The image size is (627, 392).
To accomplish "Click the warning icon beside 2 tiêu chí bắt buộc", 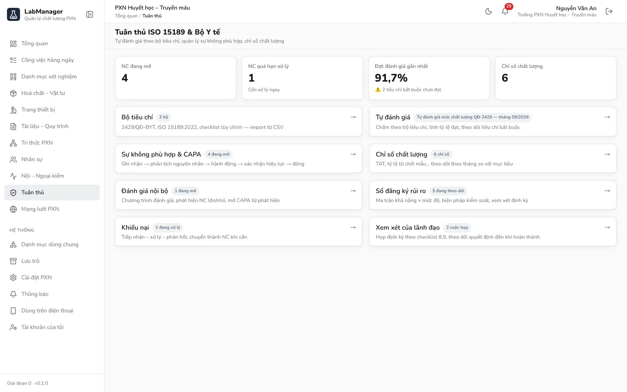I will [378, 90].
